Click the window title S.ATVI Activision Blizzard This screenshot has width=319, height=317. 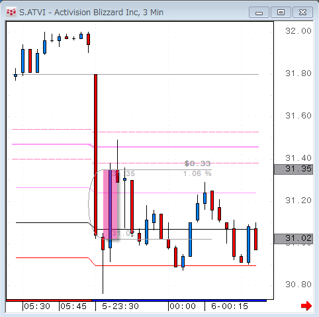point(91,13)
